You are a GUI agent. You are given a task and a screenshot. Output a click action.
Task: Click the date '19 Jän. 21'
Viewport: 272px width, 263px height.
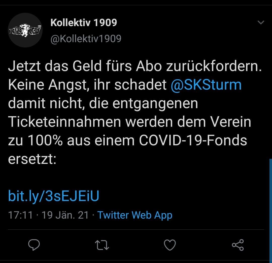[x=65, y=215]
